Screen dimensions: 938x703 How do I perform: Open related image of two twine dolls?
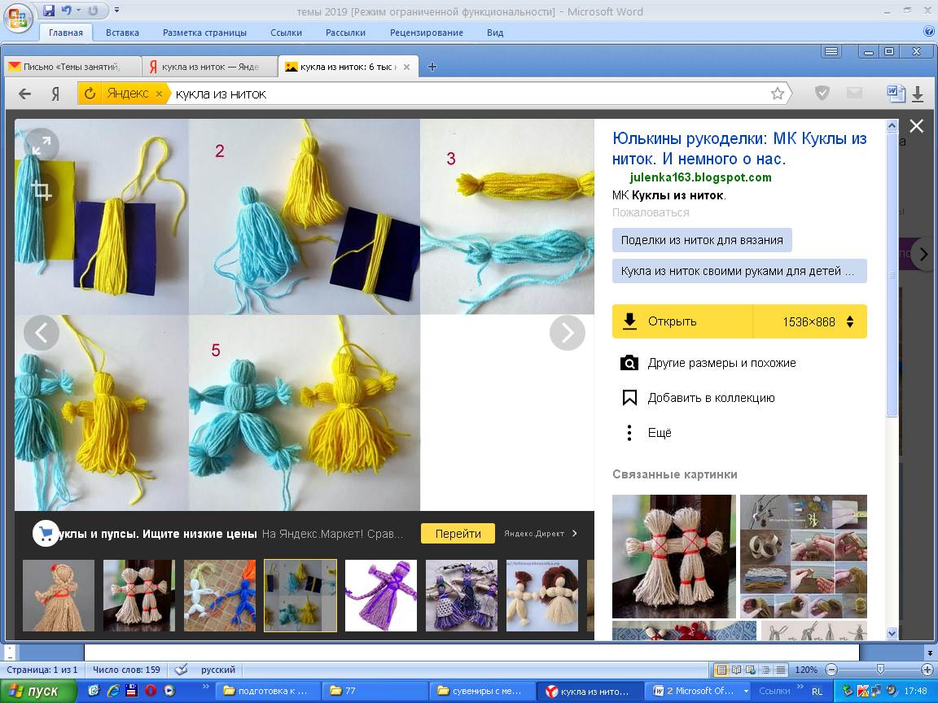(x=673, y=556)
